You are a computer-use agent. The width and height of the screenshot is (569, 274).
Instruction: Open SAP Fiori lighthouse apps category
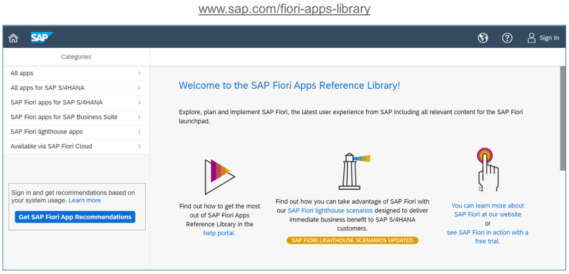coord(76,131)
